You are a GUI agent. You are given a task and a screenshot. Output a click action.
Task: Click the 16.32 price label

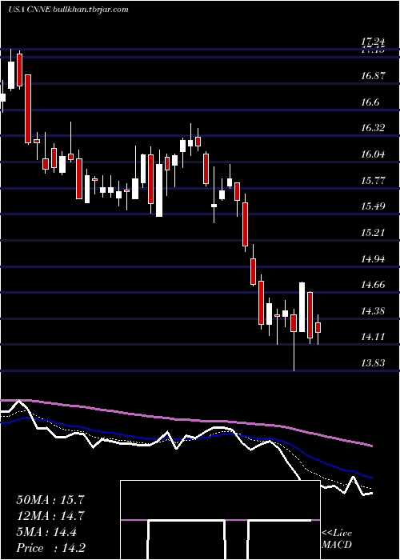374,128
